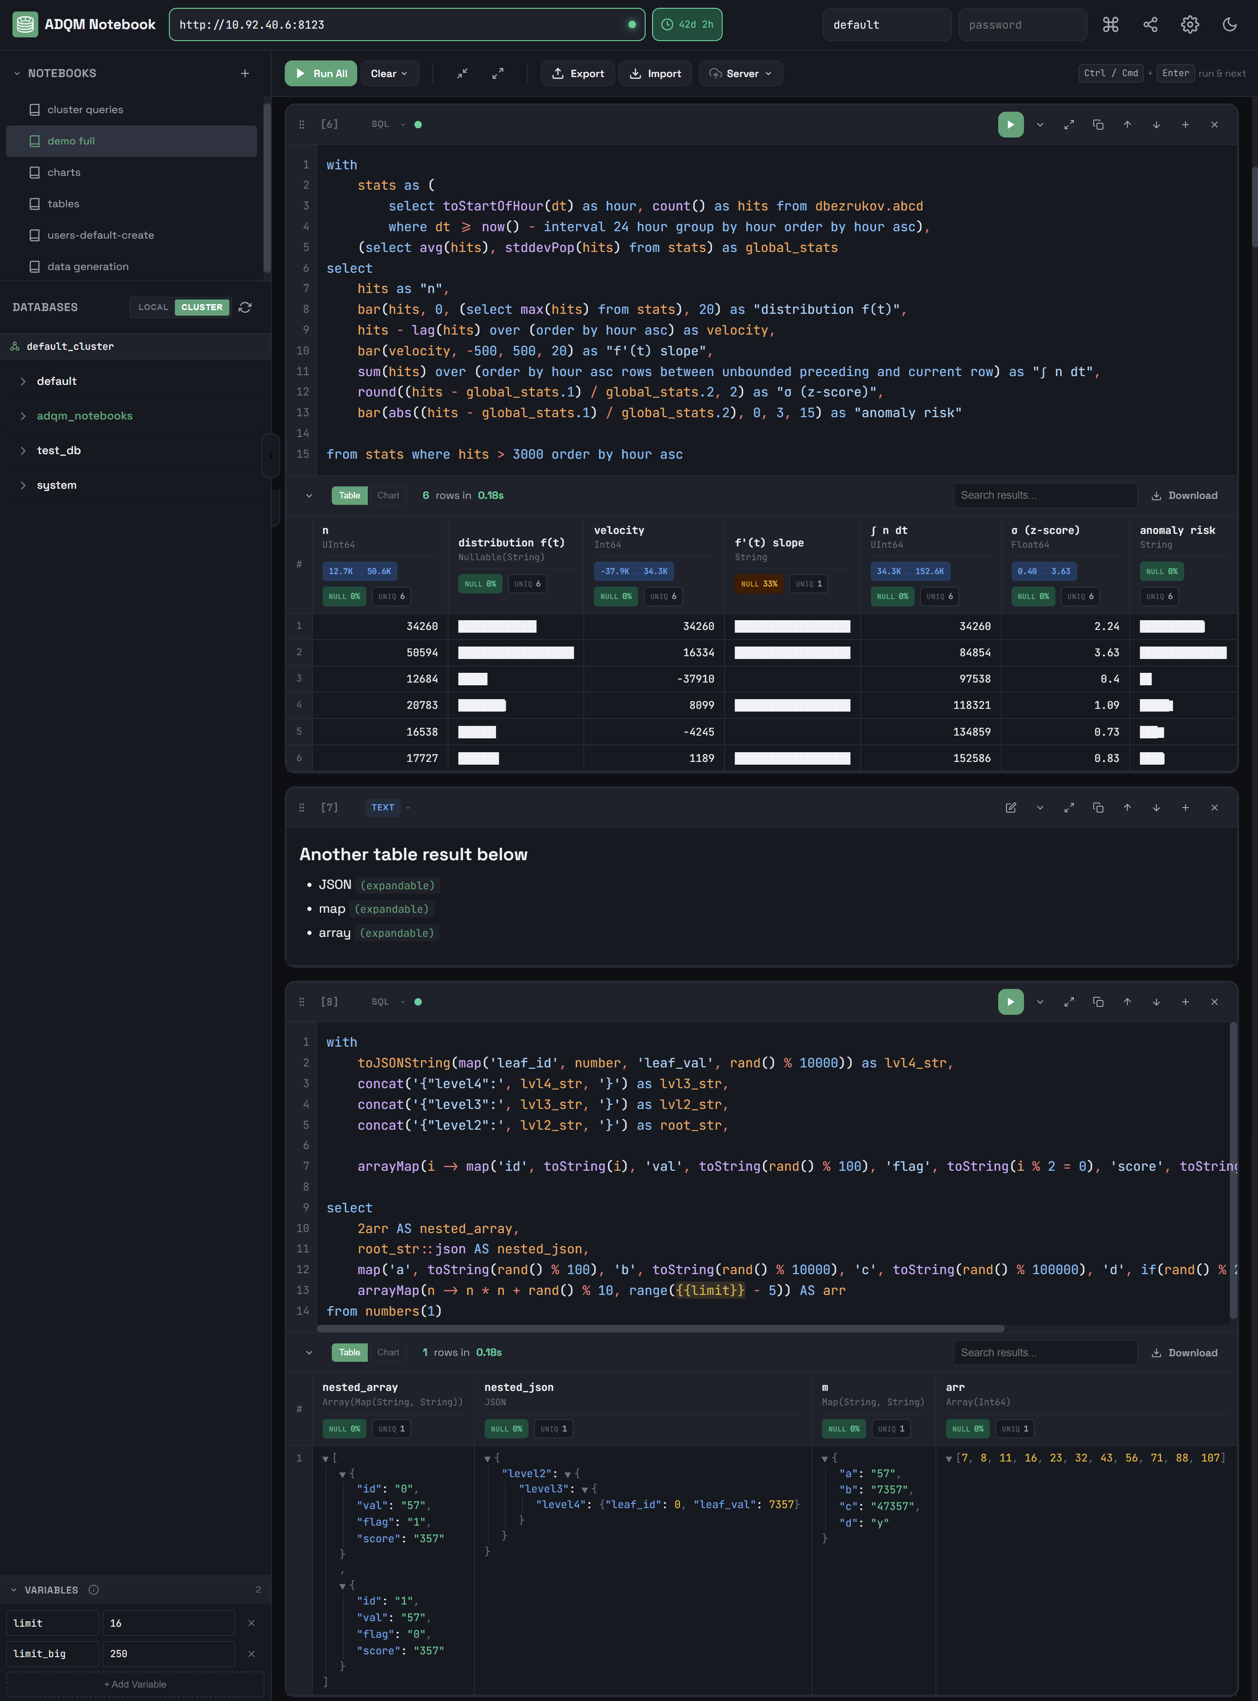Toggle dark mode with moon icon
Viewport: 1258px width, 1701px height.
tap(1230, 24)
